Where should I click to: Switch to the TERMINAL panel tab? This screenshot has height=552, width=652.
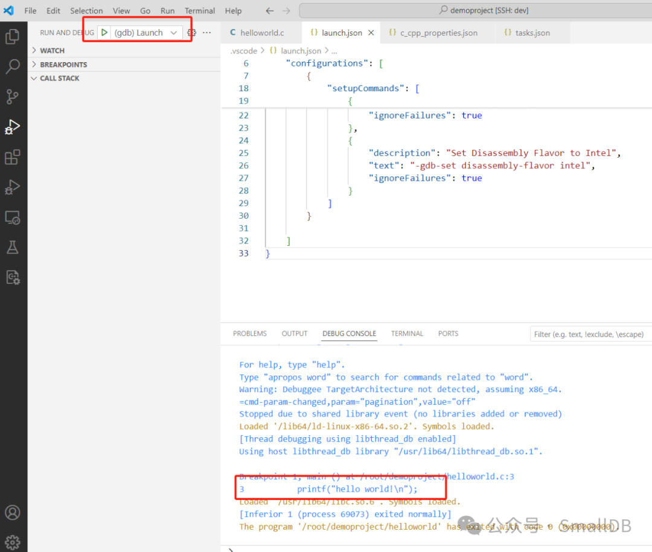point(407,333)
